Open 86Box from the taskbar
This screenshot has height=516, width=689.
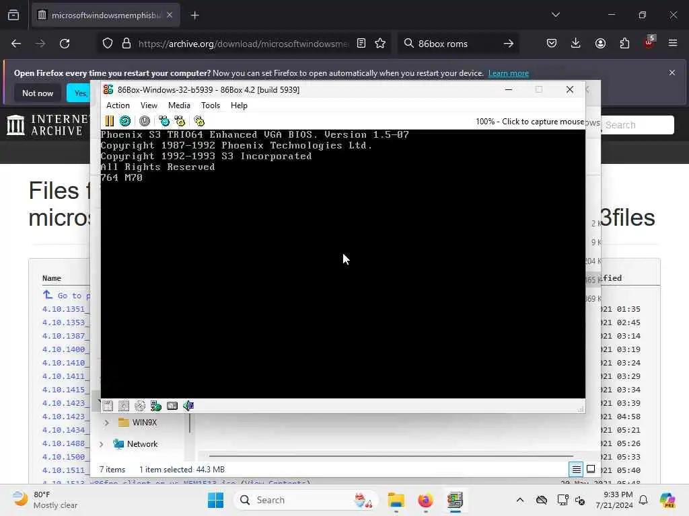(456, 500)
